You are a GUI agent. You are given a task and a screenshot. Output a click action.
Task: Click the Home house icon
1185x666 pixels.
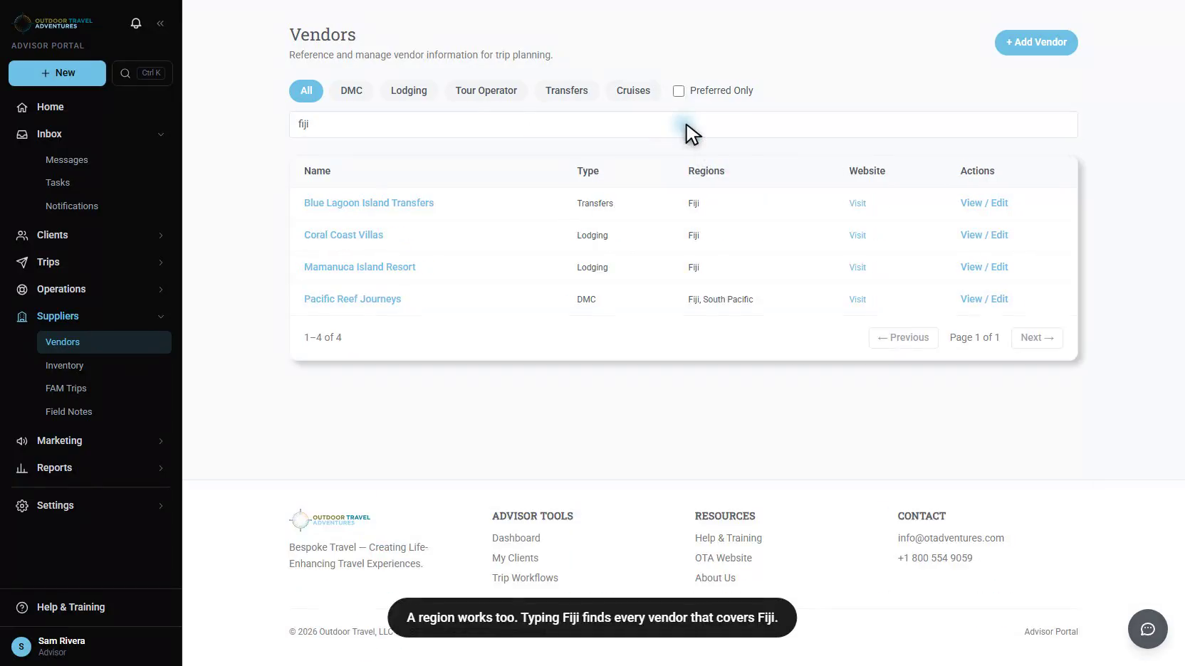22,107
